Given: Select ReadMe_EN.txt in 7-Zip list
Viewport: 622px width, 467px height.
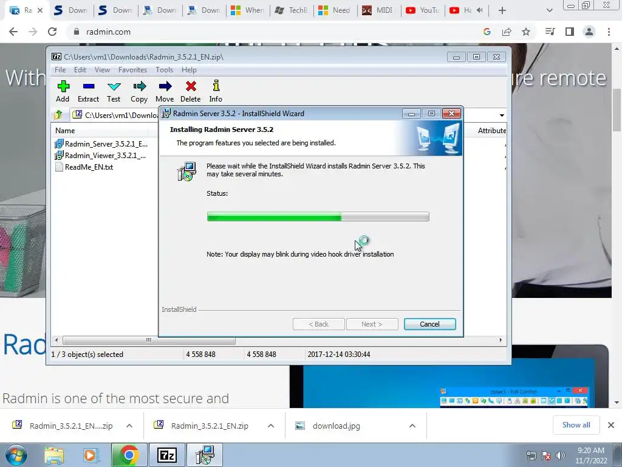Looking at the screenshot, I should [x=84, y=167].
